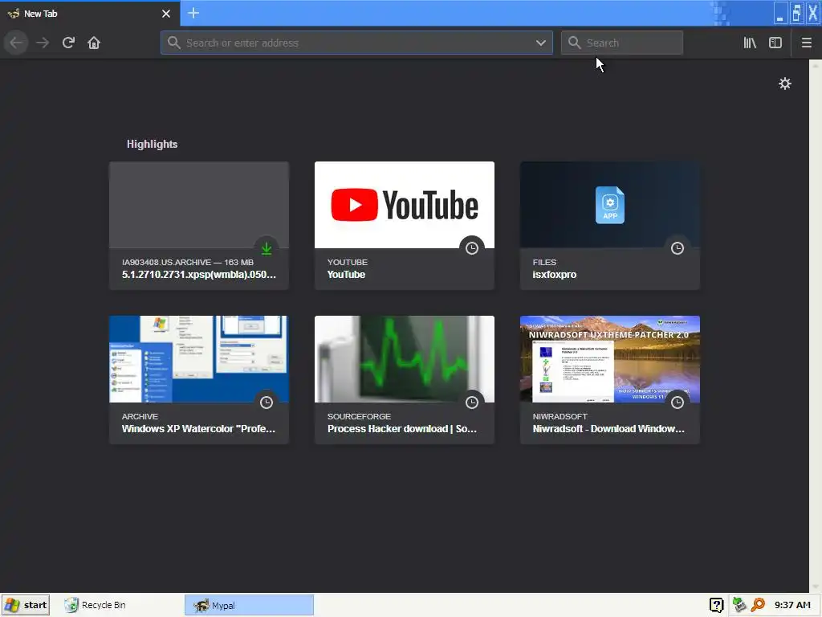Image resolution: width=822 pixels, height=617 pixels.
Task: Go to the home page icon
Action: coord(94,43)
